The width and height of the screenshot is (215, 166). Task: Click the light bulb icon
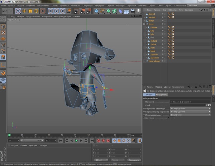point(138,11)
